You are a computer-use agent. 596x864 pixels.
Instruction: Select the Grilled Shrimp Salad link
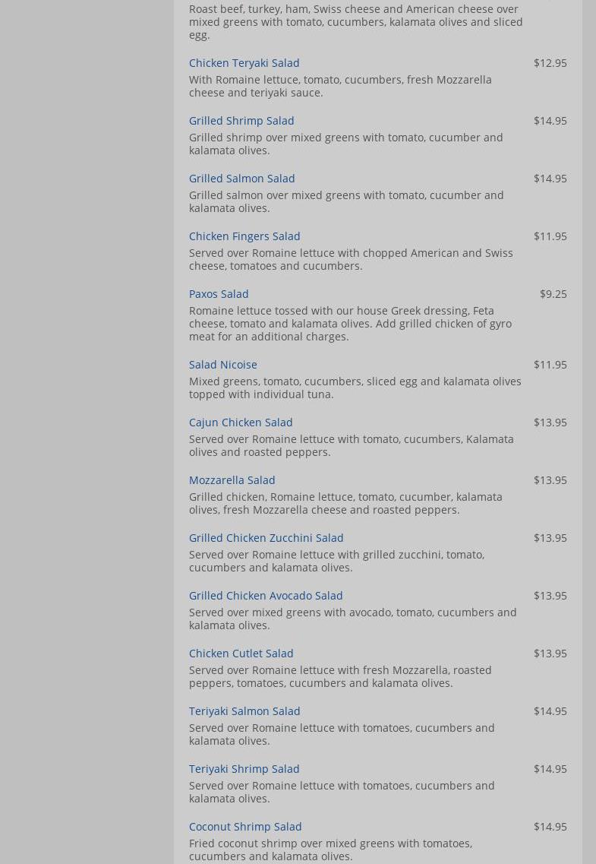241,121
